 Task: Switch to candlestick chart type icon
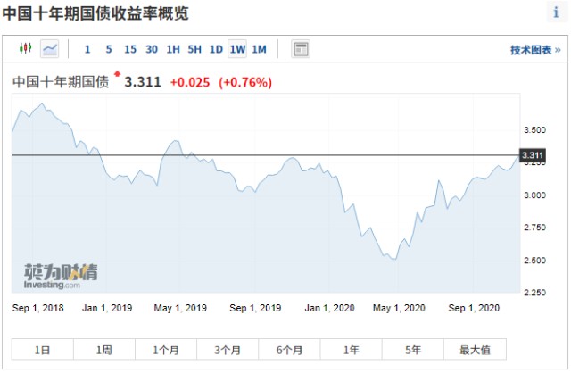pyautogui.click(x=26, y=48)
